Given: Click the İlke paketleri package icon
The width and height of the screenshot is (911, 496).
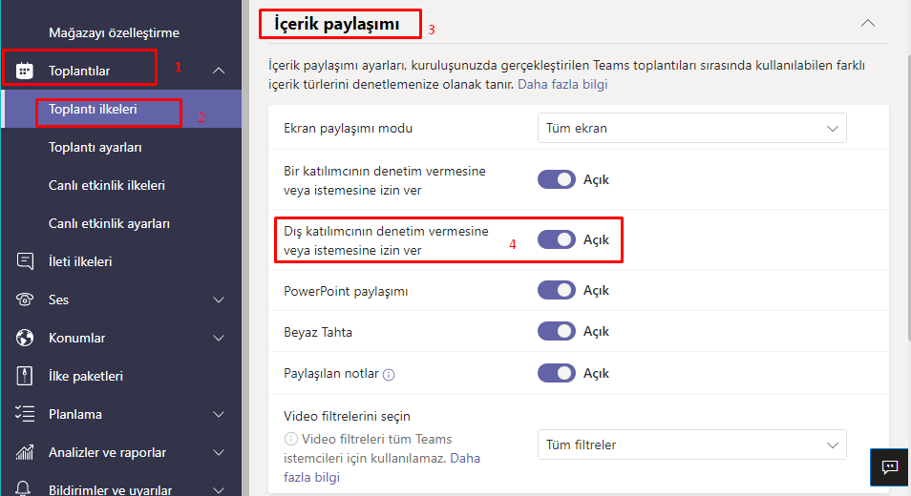Looking at the screenshot, I should tap(26, 376).
